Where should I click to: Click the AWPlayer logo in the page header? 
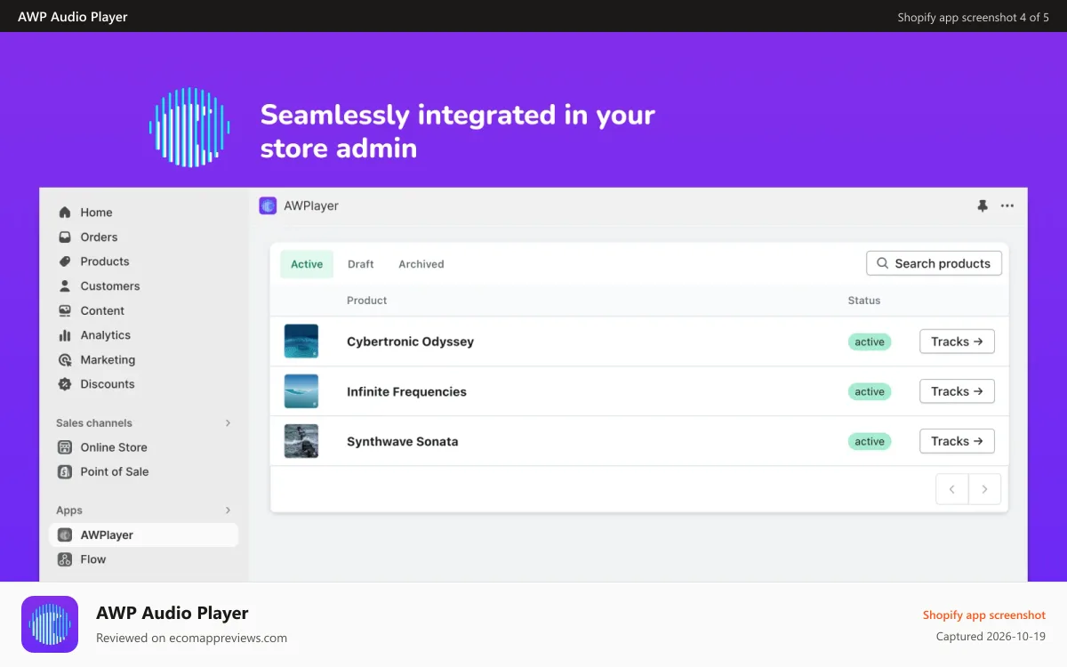(x=268, y=205)
